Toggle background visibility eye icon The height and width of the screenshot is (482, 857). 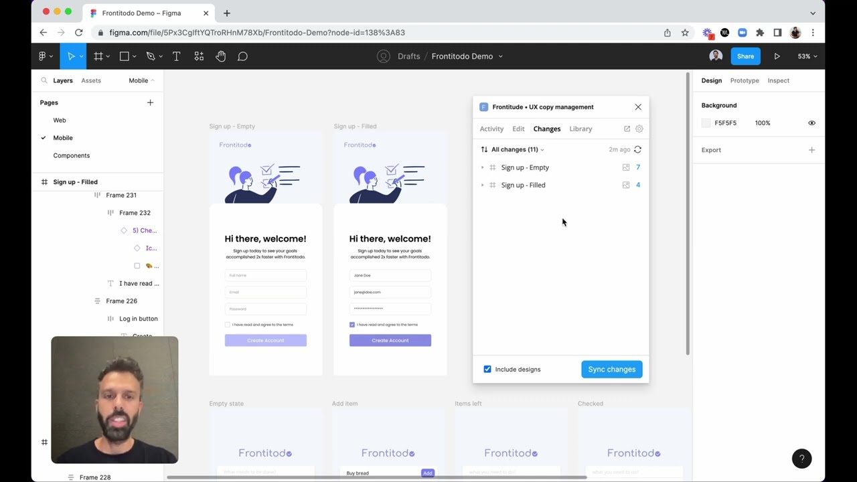(811, 123)
